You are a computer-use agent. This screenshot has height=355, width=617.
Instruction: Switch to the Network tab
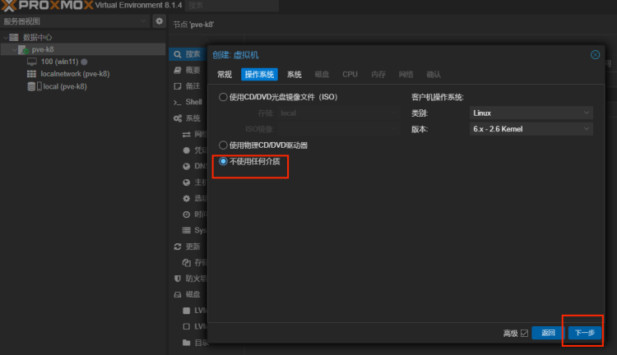click(x=406, y=74)
